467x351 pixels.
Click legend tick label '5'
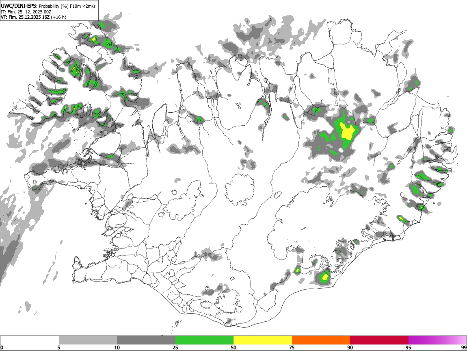[x=58, y=347]
